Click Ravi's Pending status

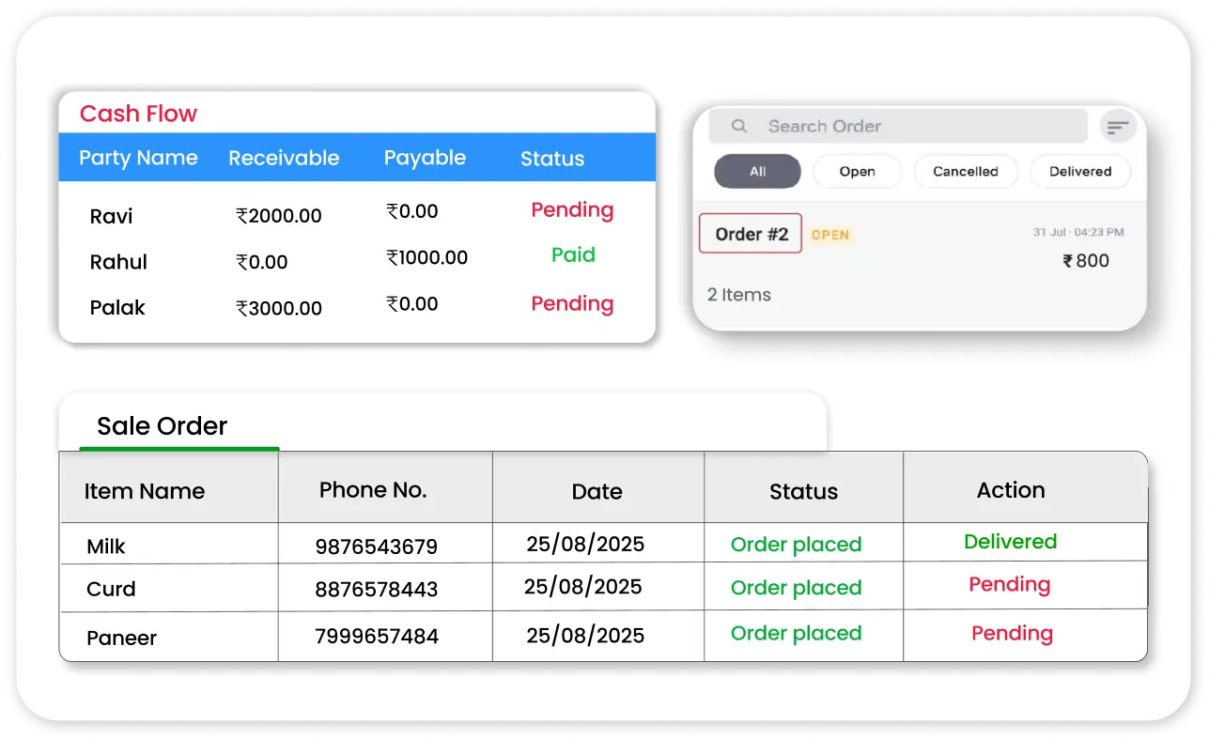572,210
